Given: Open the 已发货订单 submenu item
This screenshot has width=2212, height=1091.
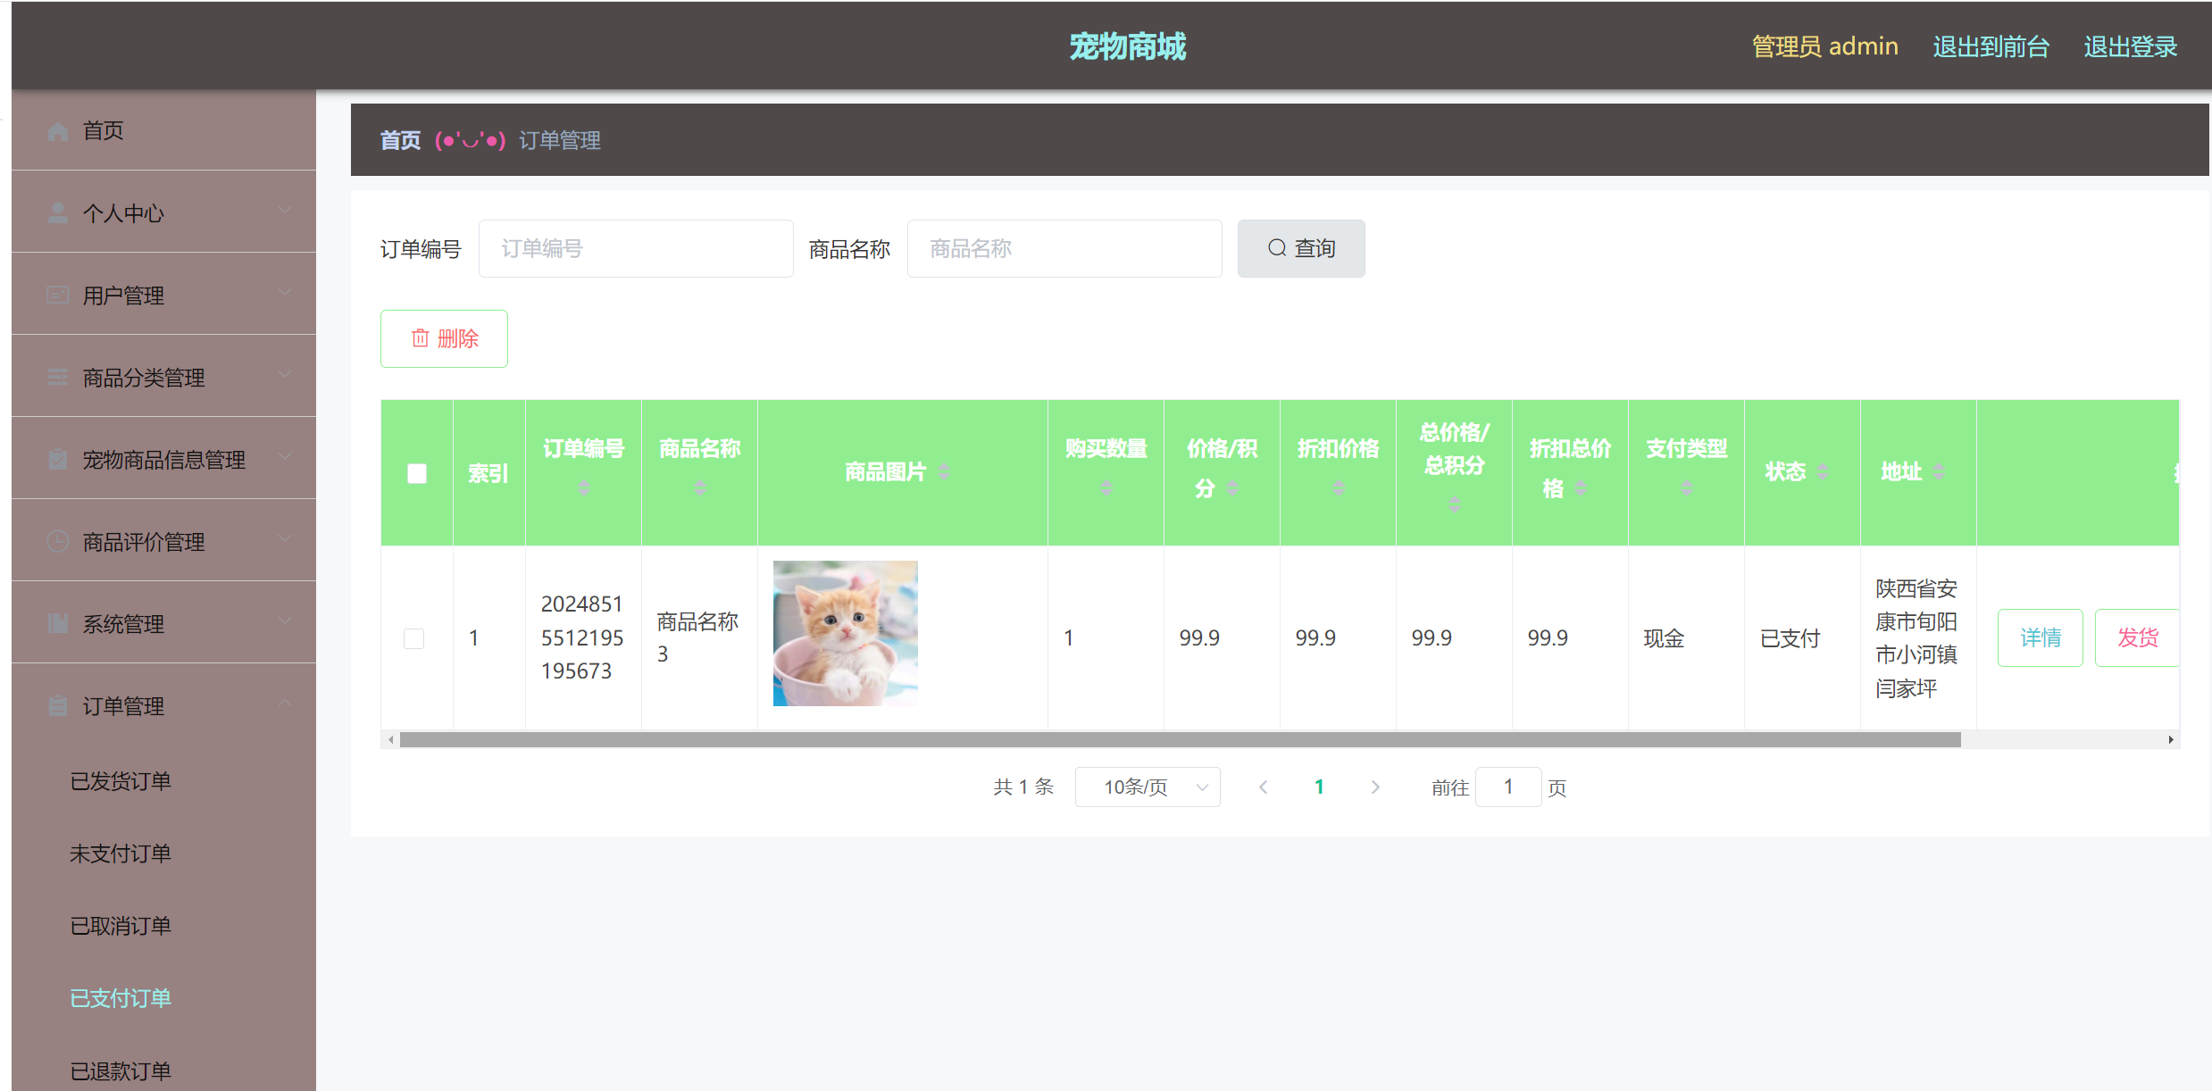Looking at the screenshot, I should 121,781.
